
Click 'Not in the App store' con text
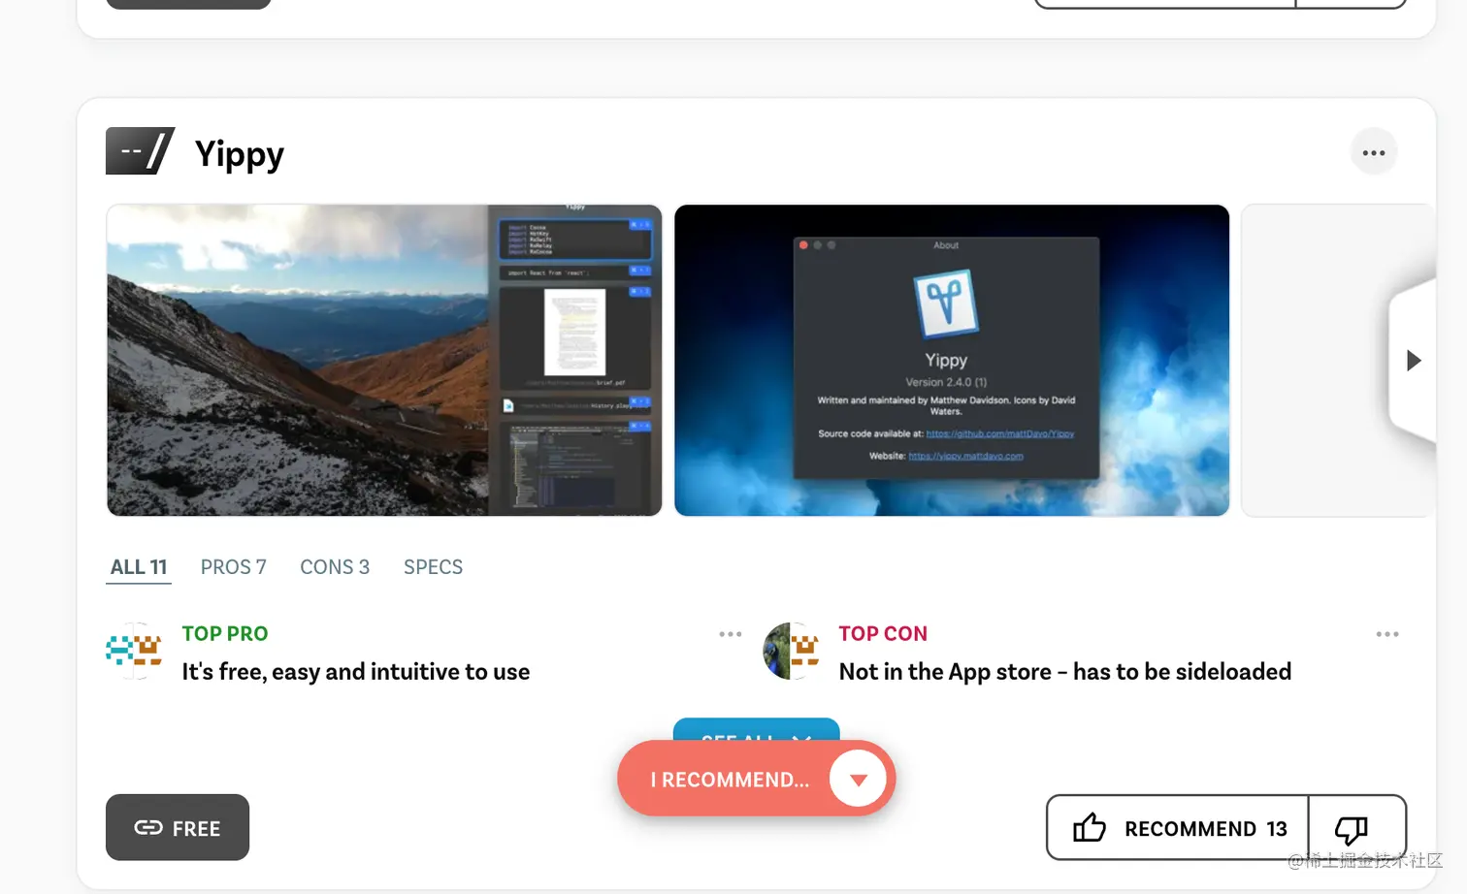click(x=1065, y=672)
